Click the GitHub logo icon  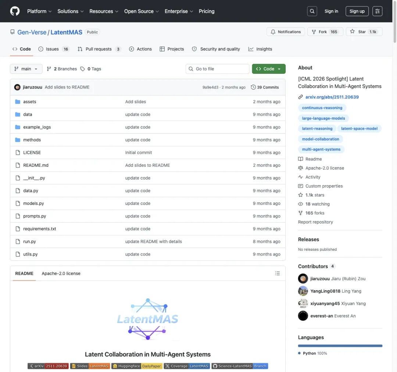(15, 11)
